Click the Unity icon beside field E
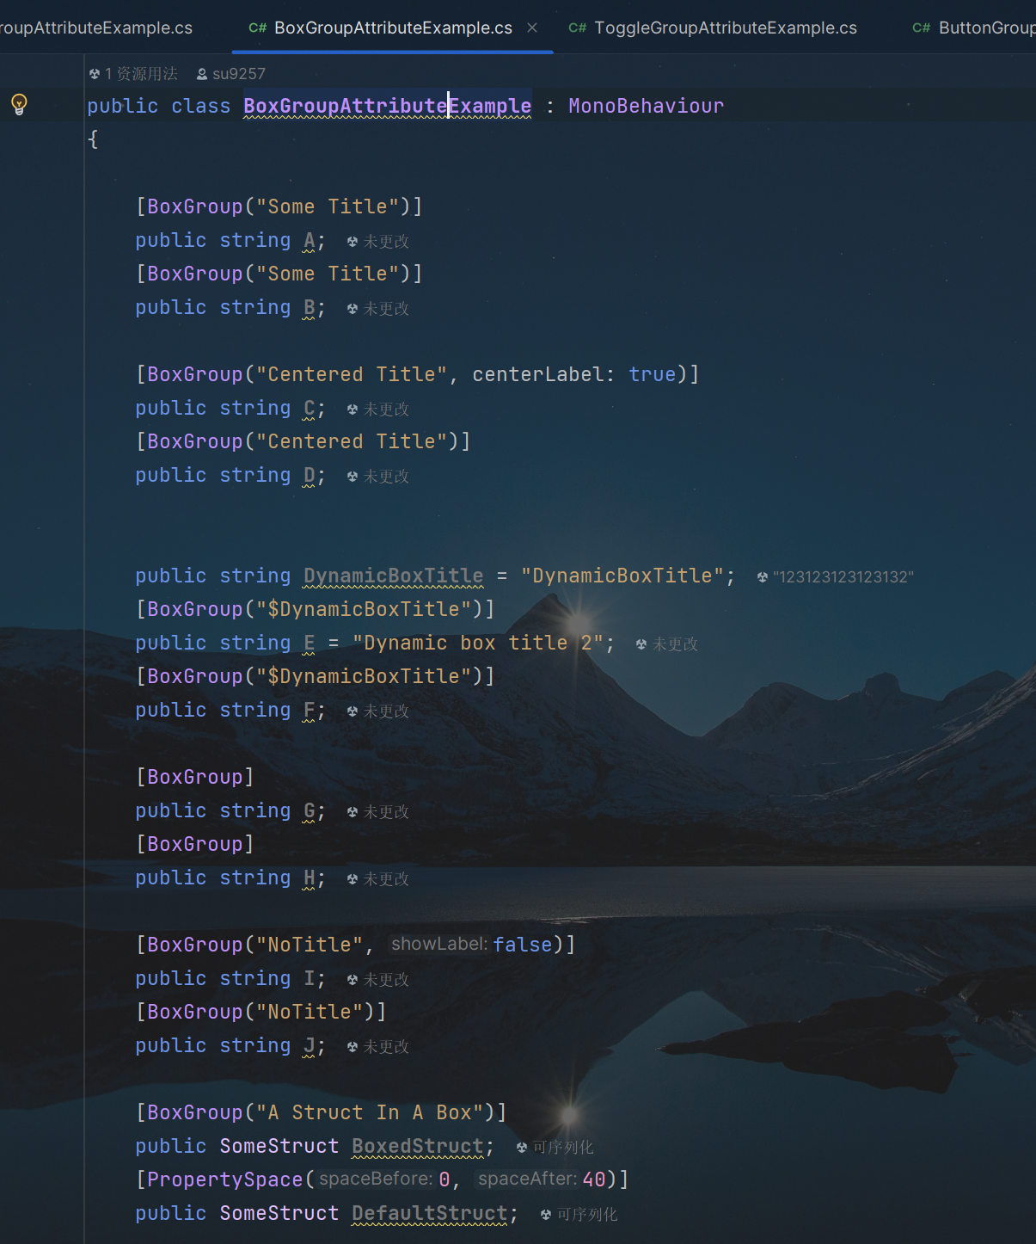The image size is (1036, 1244). [x=641, y=644]
